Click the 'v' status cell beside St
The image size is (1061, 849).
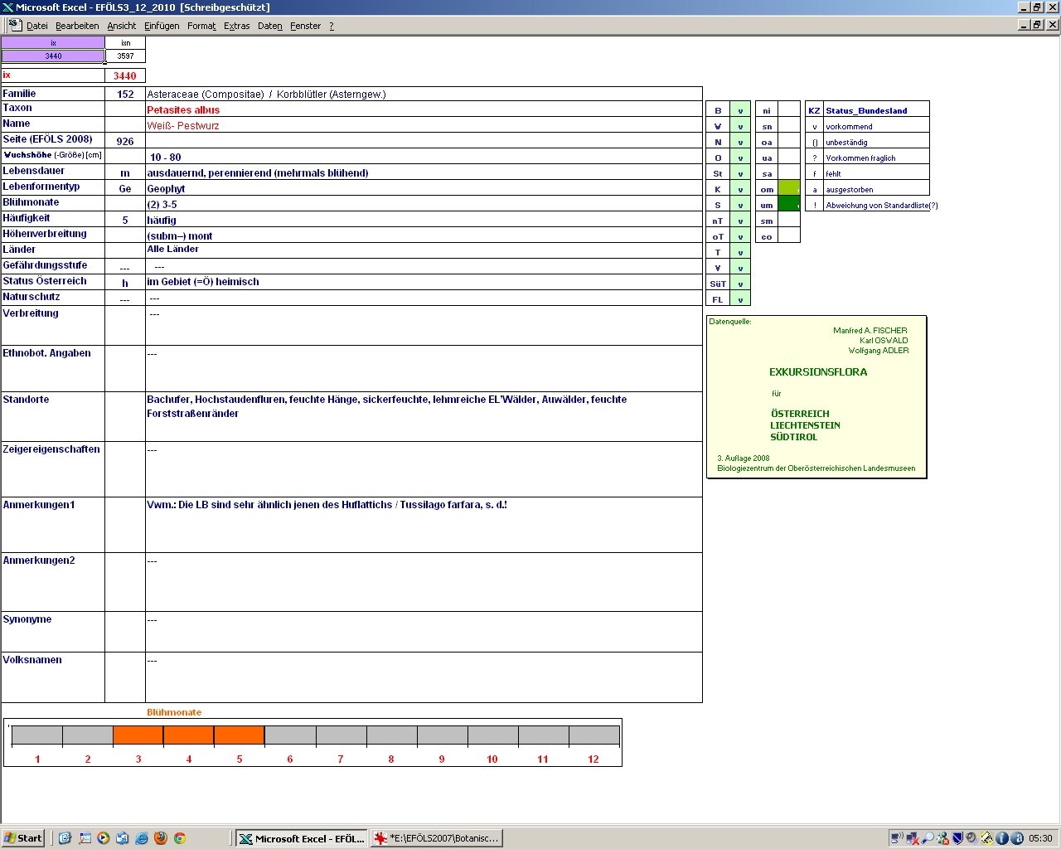pos(740,173)
